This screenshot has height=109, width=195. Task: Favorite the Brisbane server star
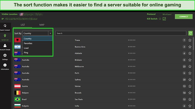pos(190,60)
